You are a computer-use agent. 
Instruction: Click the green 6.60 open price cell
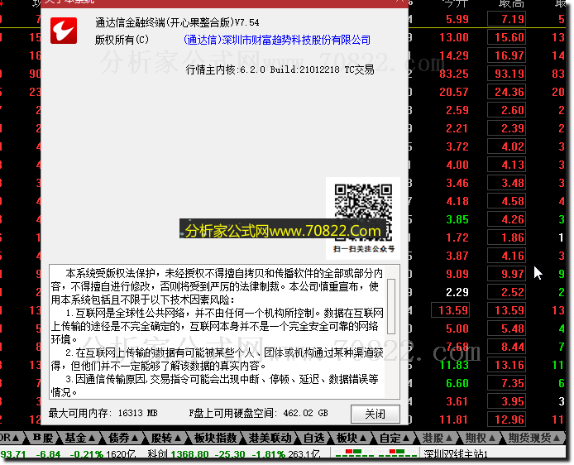tap(457, 383)
